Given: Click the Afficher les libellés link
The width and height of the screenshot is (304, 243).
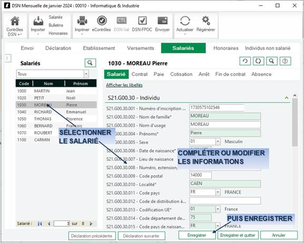Looking at the screenshot, I should click(x=124, y=85).
